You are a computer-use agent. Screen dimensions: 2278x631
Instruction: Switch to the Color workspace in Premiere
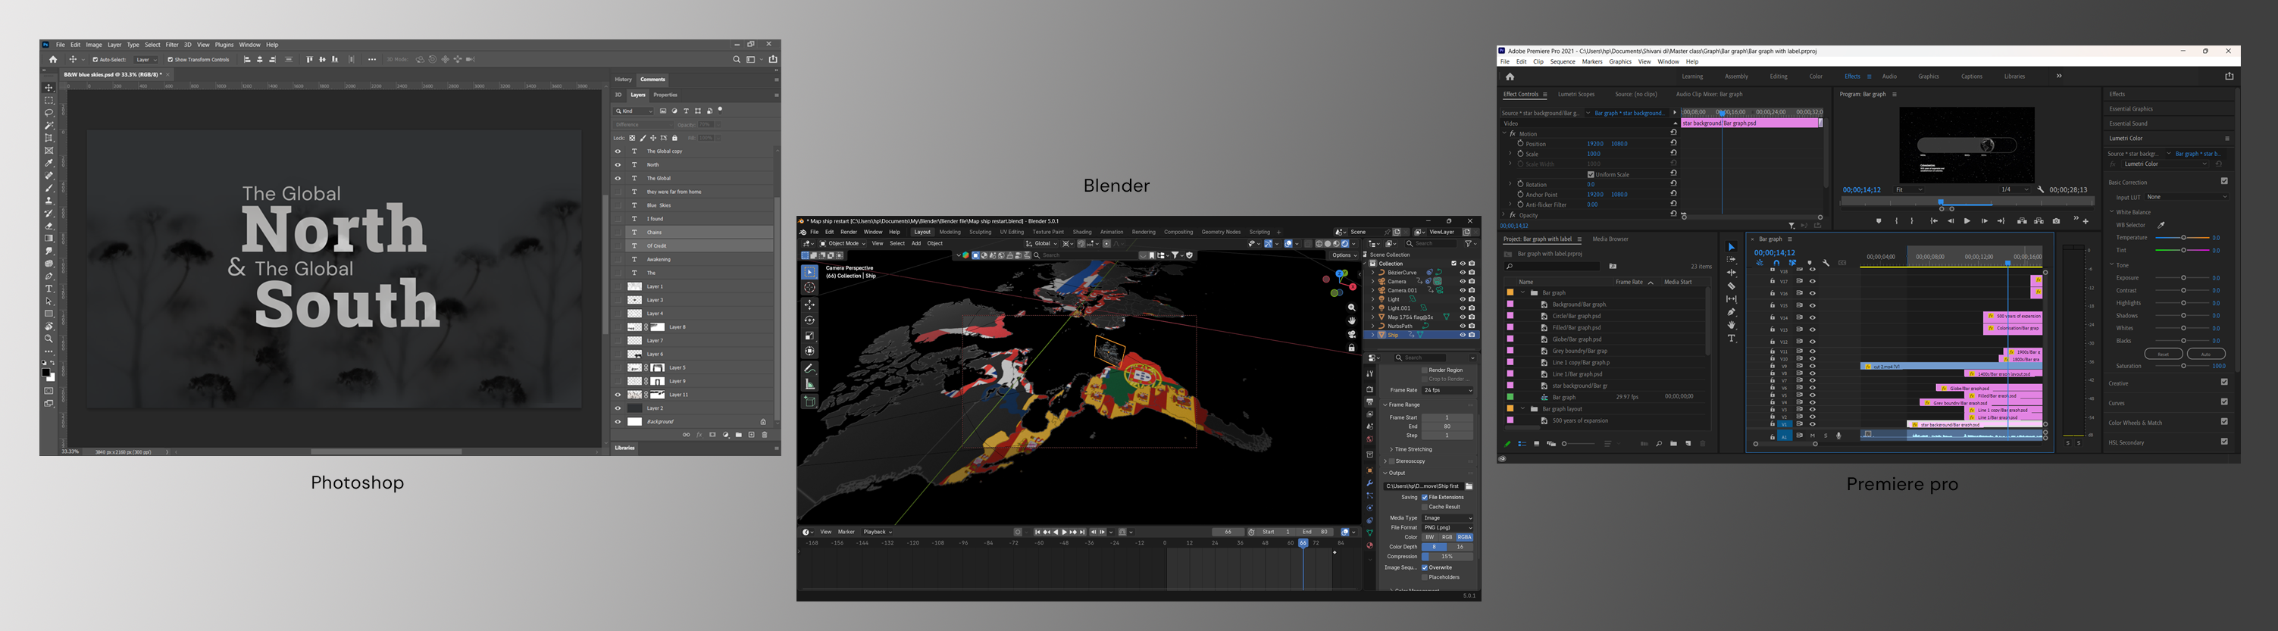pos(1816,77)
